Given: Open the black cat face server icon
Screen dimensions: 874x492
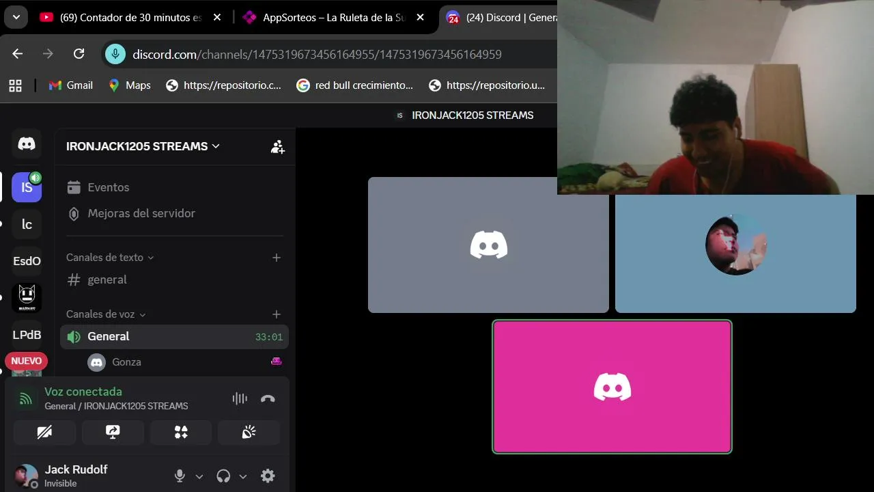Looking at the screenshot, I should pyautogui.click(x=27, y=298).
